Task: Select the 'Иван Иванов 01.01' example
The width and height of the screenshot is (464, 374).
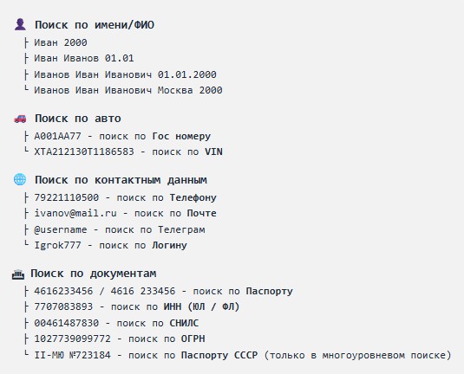Action: click(x=84, y=58)
